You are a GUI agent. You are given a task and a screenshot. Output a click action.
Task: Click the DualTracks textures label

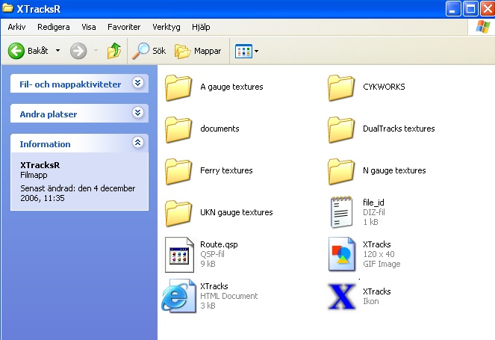tap(399, 129)
